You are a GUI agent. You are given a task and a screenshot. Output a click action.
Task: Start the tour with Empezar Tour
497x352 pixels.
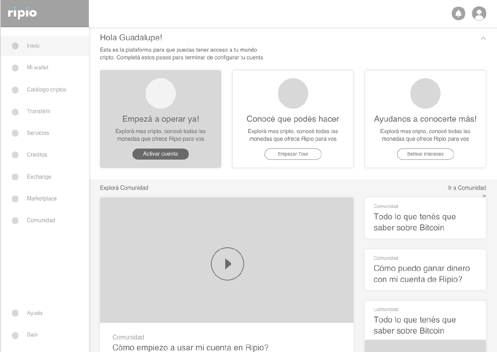[x=293, y=154]
